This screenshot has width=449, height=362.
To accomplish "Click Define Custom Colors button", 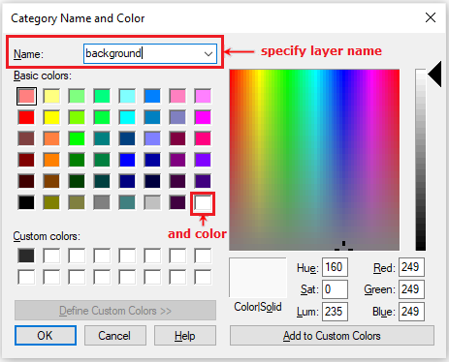I will pos(115,311).
